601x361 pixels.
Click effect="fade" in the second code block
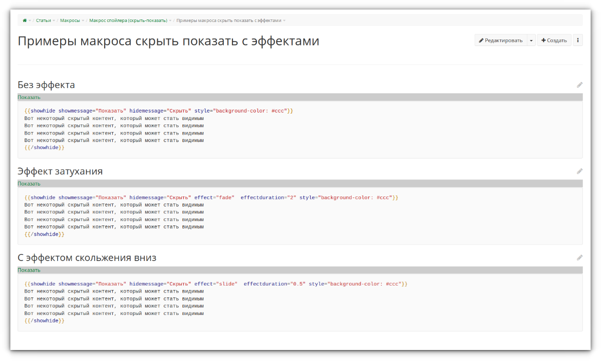pyautogui.click(x=214, y=197)
